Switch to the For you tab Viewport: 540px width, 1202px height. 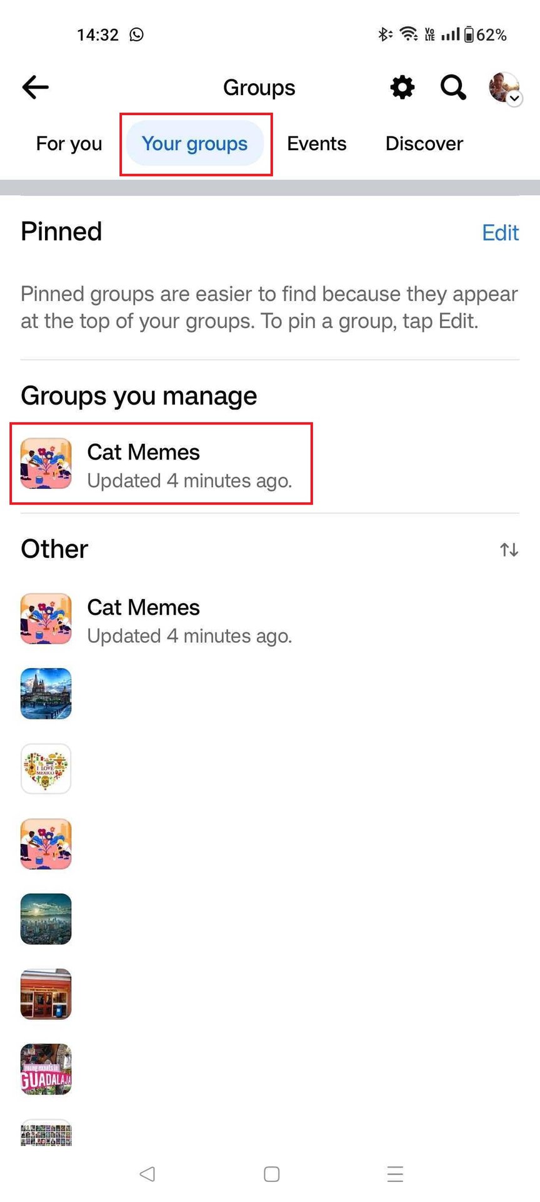coord(69,144)
